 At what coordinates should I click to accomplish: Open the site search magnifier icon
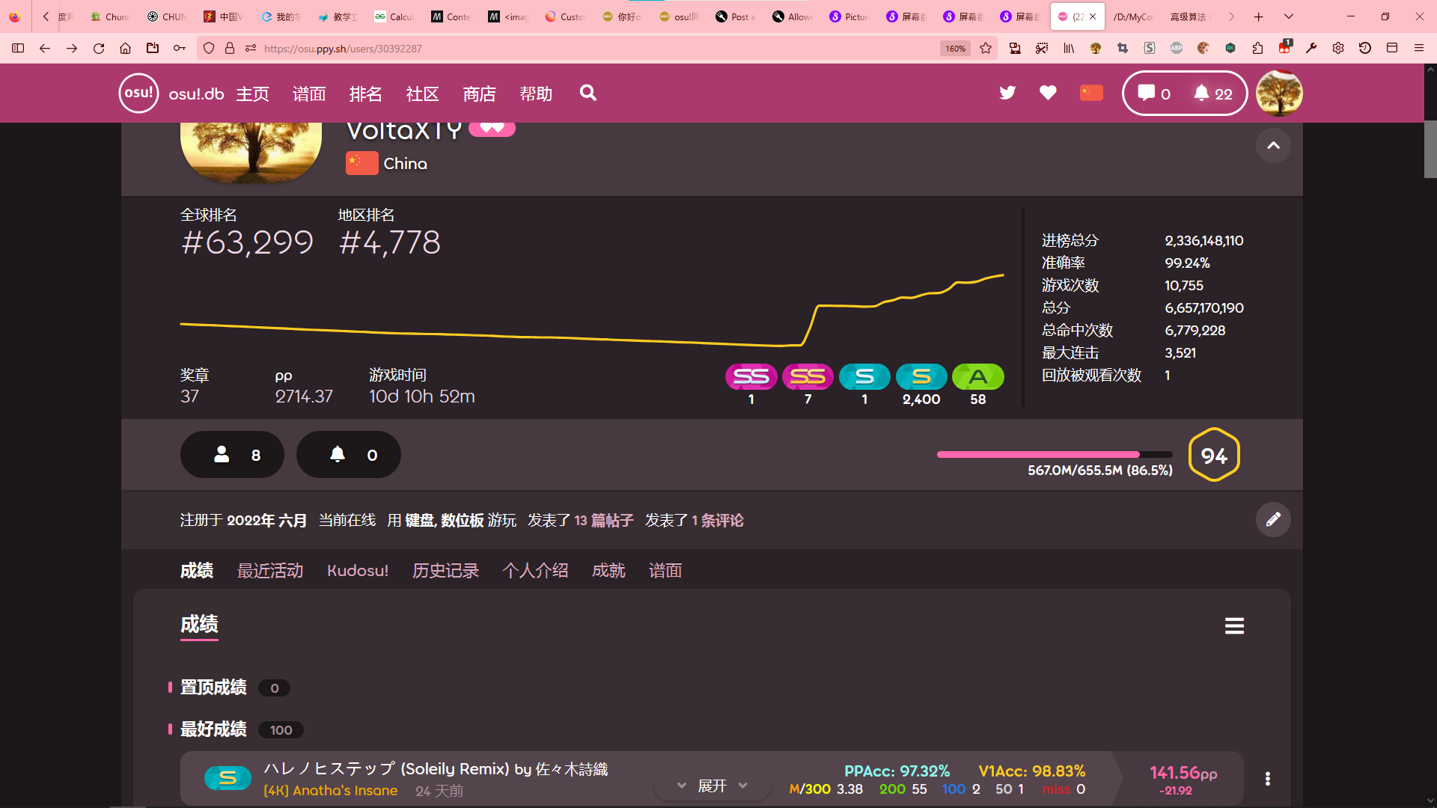pyautogui.click(x=588, y=93)
